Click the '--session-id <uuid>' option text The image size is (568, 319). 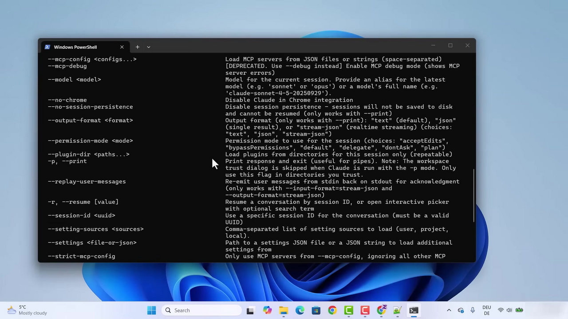pyautogui.click(x=82, y=215)
